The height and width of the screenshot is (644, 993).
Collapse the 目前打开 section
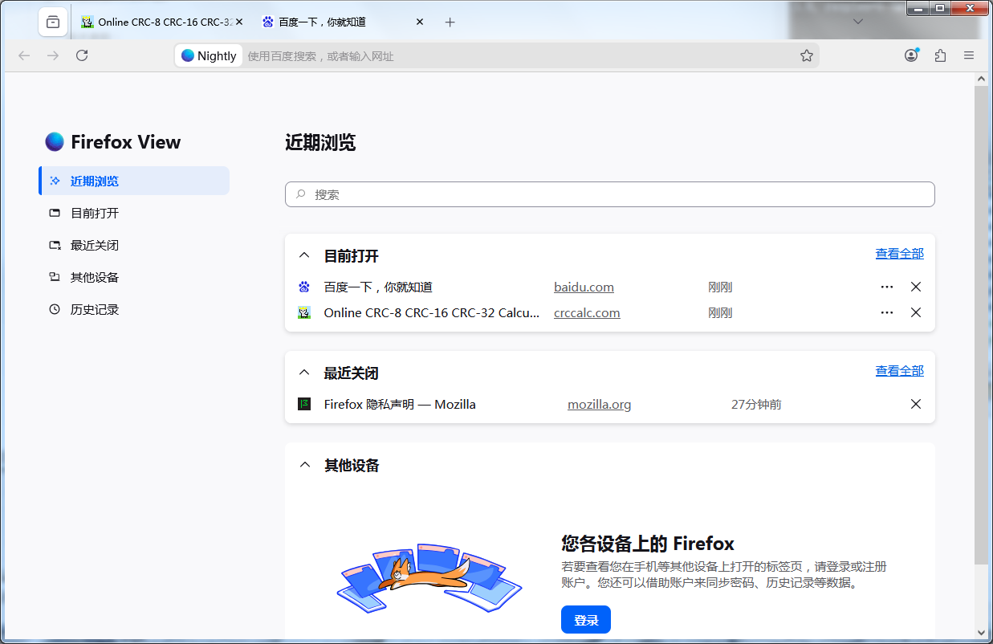(x=304, y=256)
